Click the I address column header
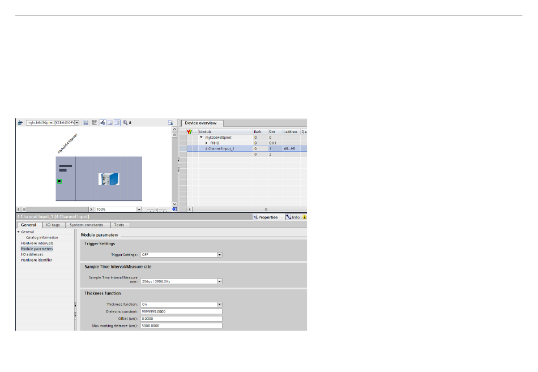Viewport: 538px width, 372px height. click(291, 132)
